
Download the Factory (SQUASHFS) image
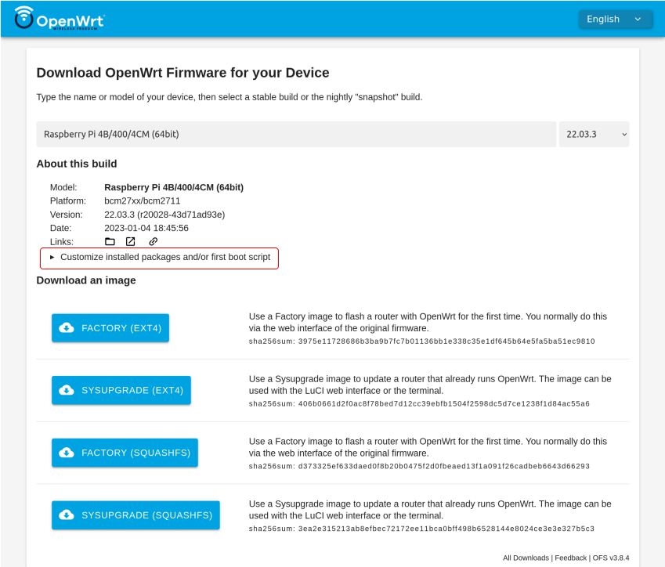[125, 453]
